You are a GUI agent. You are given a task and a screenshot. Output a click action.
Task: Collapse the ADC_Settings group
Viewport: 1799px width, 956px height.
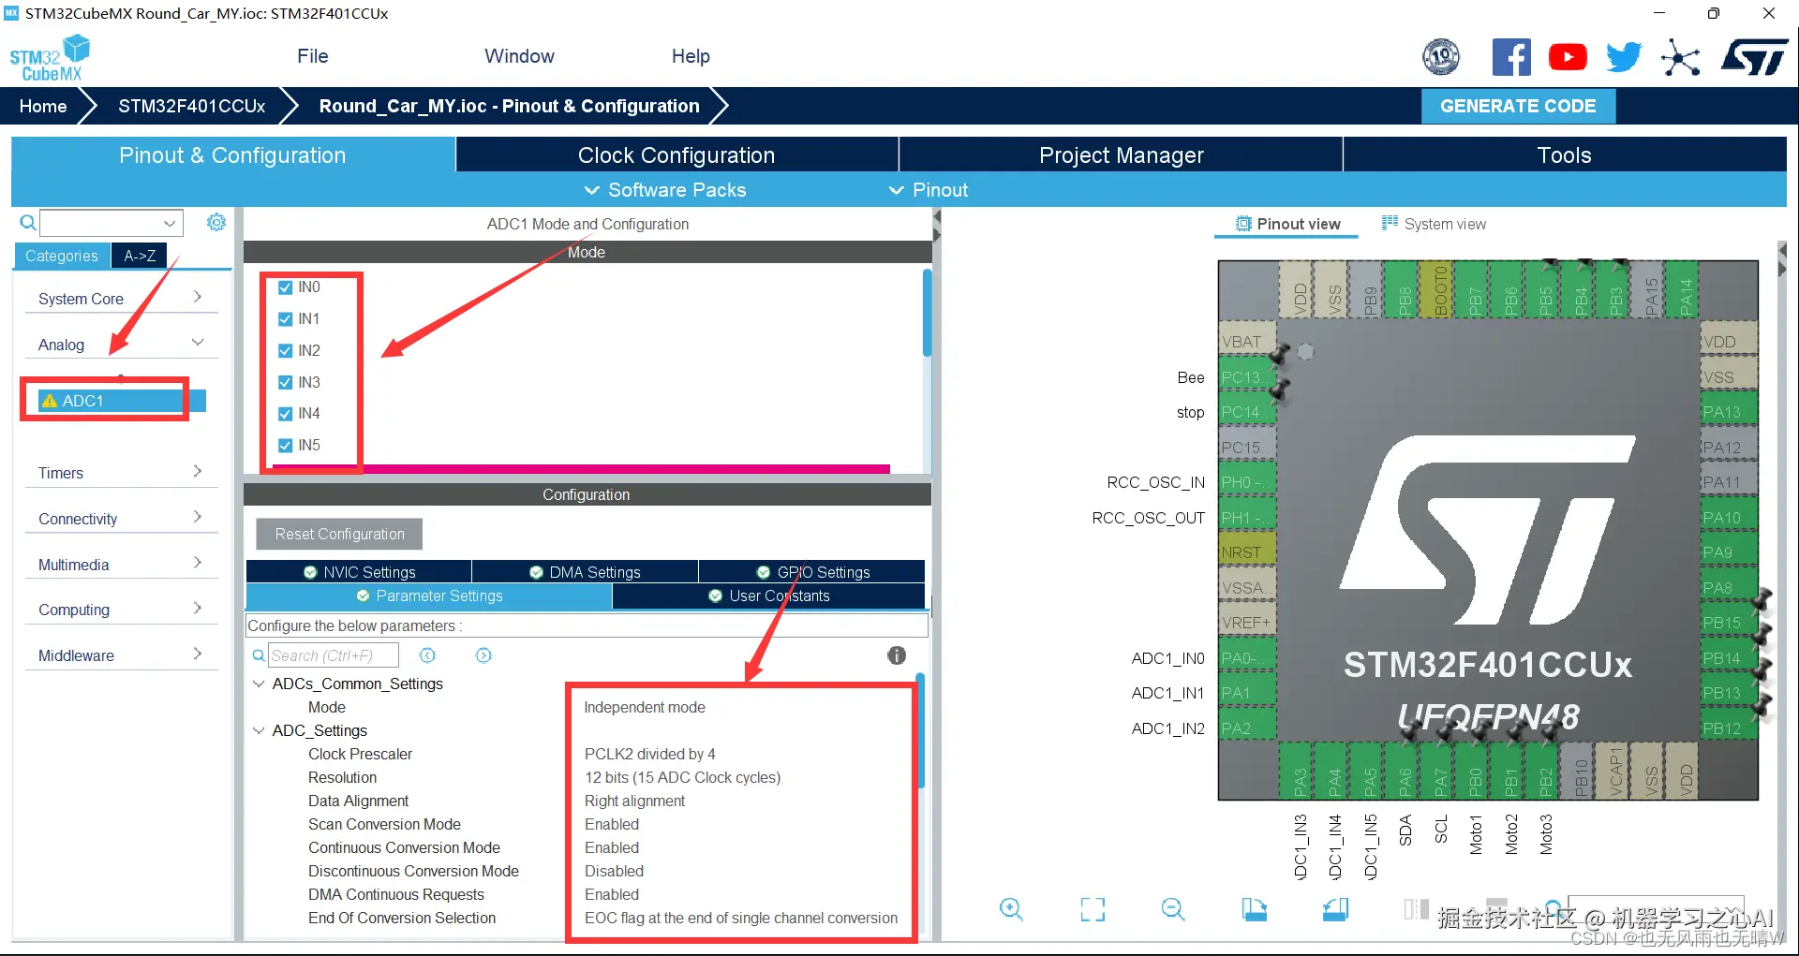pyautogui.click(x=259, y=730)
